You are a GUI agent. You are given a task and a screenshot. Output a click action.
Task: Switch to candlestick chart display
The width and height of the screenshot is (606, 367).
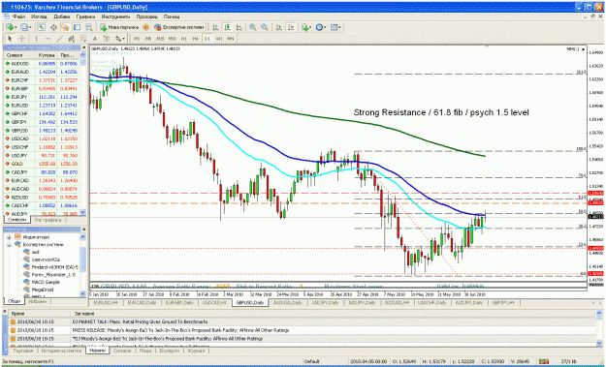pyautogui.click(x=227, y=27)
